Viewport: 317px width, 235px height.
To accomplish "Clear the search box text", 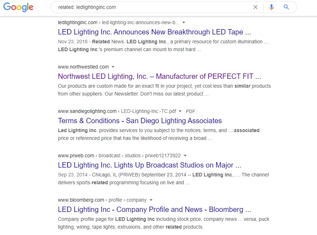I will pyautogui.click(x=255, y=7).
